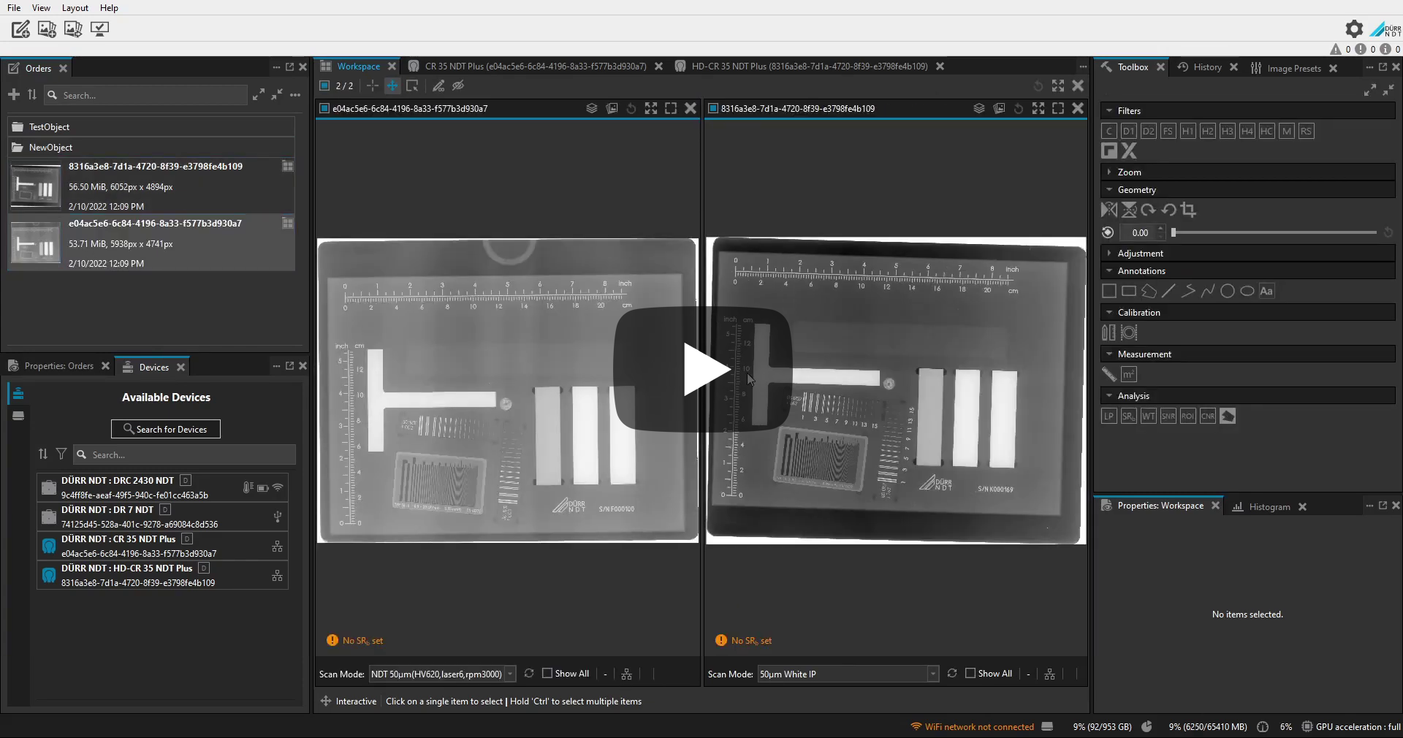
Task: Enable Show All in left viewer
Action: pyautogui.click(x=547, y=674)
